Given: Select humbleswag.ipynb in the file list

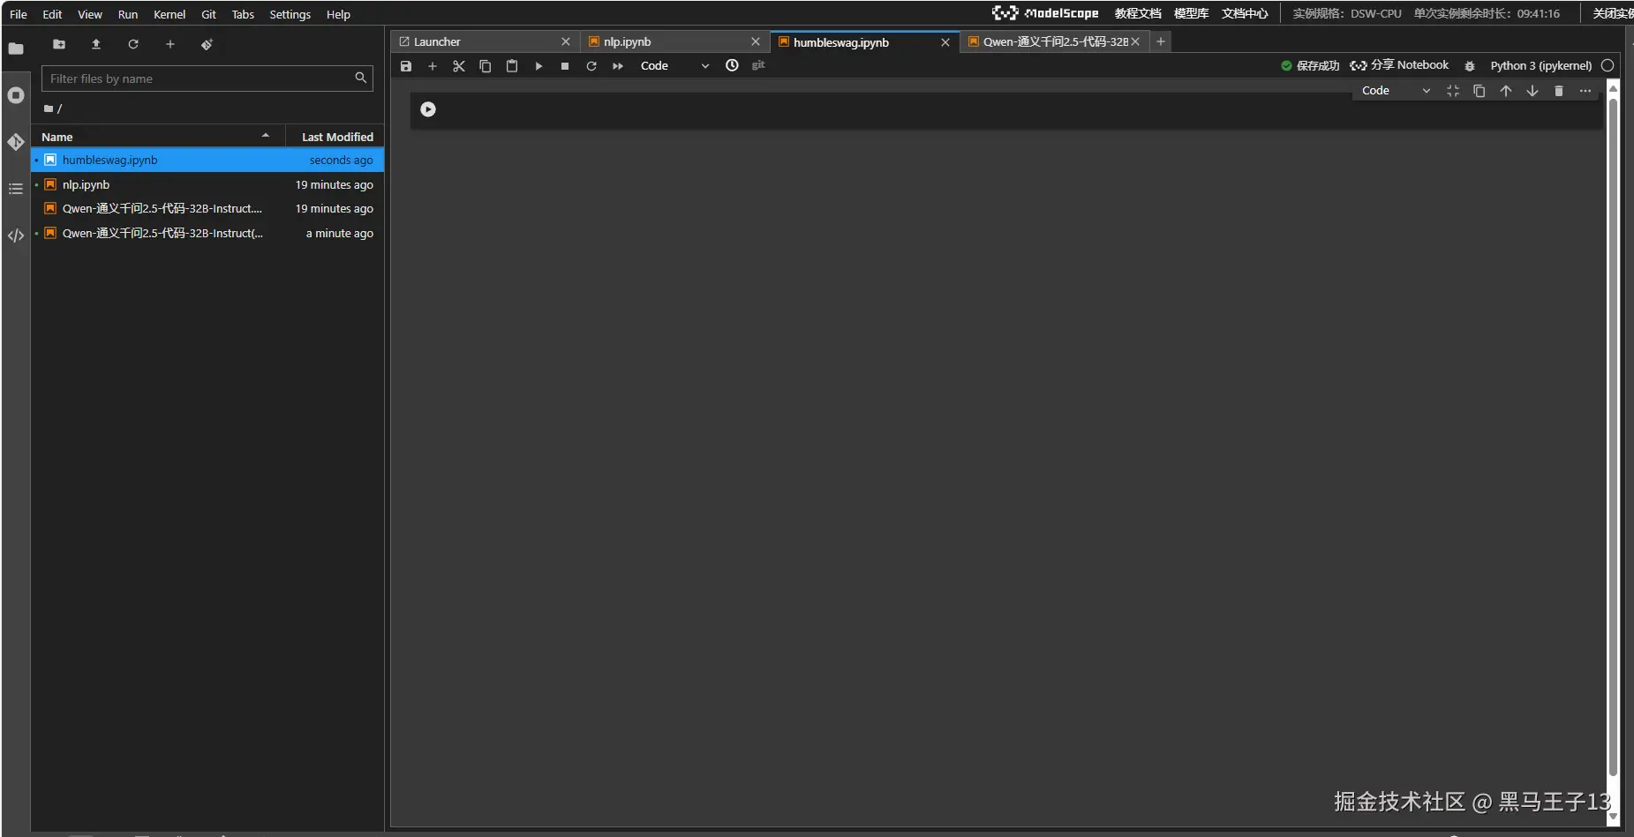Looking at the screenshot, I should (207, 160).
